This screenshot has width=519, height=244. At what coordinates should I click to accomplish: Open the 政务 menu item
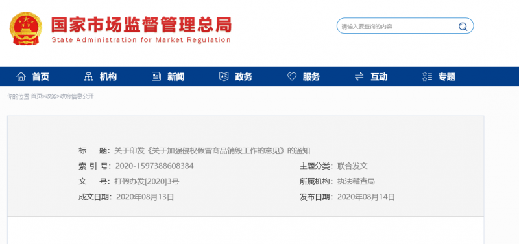[243, 77]
